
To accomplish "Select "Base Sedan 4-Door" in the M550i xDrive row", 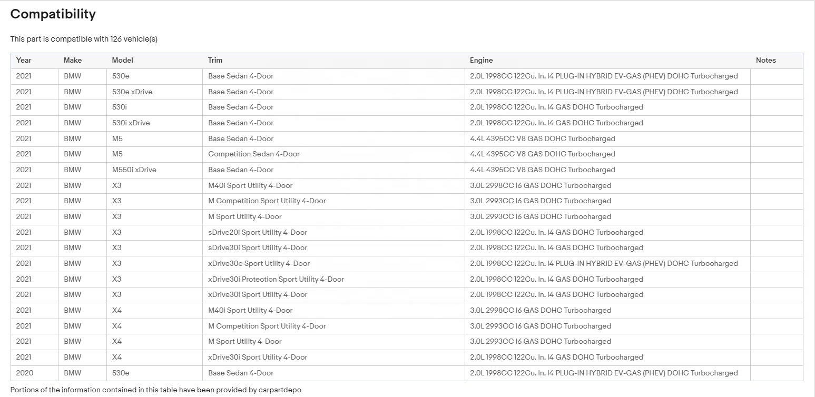I will coord(241,170).
